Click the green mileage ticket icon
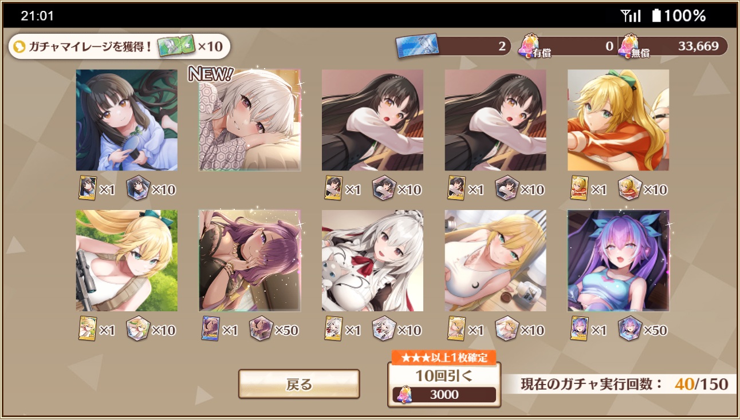 point(176,46)
